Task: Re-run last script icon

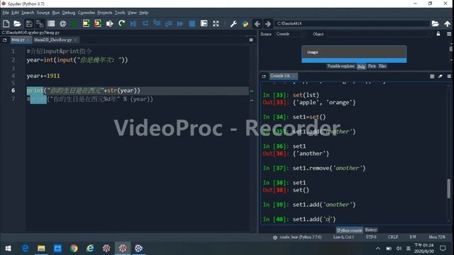Action: [x=121, y=23]
